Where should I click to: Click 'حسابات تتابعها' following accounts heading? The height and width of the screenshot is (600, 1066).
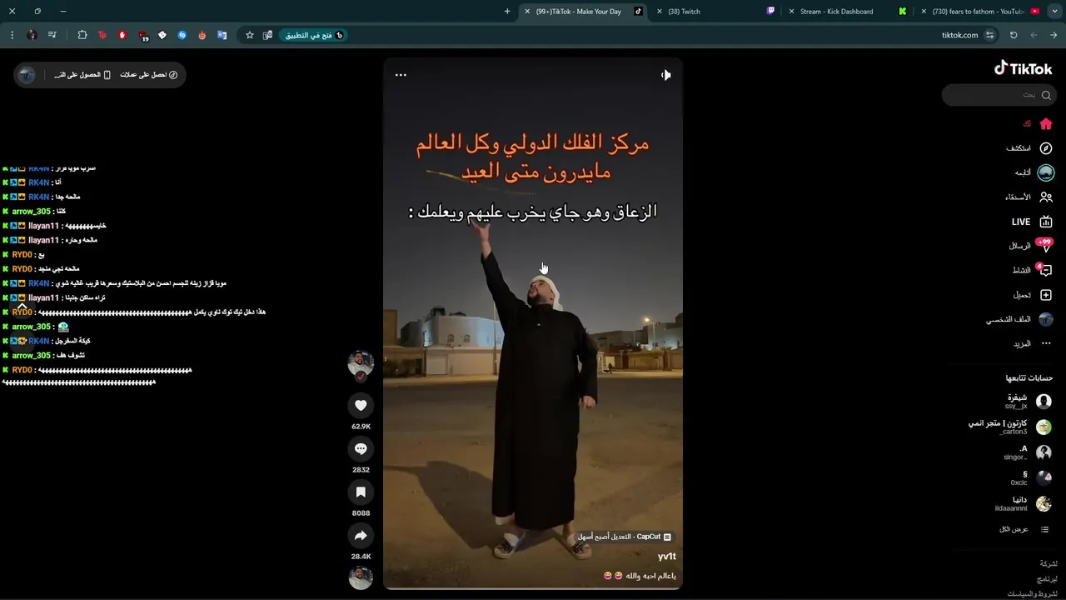pyautogui.click(x=1029, y=377)
